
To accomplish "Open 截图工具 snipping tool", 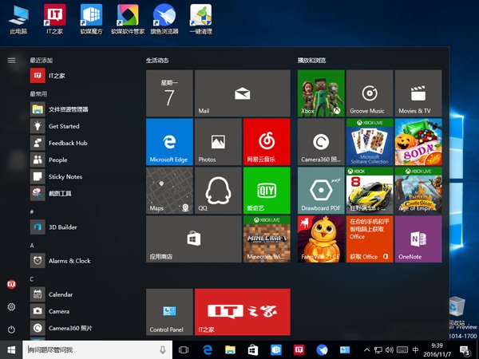I will pos(82,193).
